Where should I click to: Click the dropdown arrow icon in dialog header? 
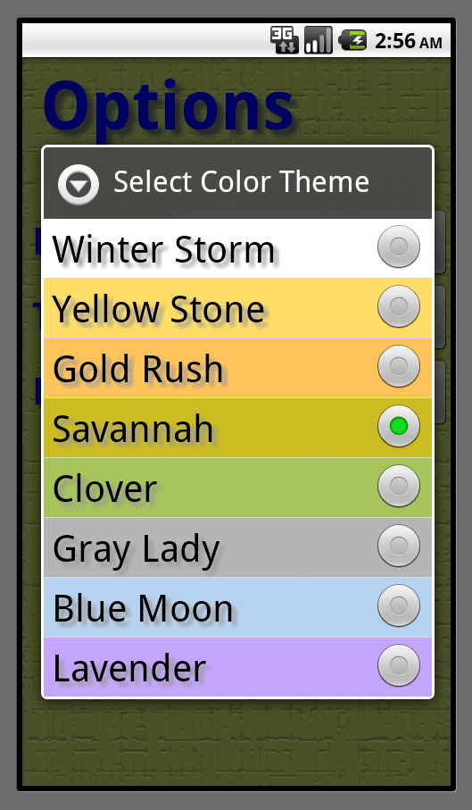click(79, 185)
